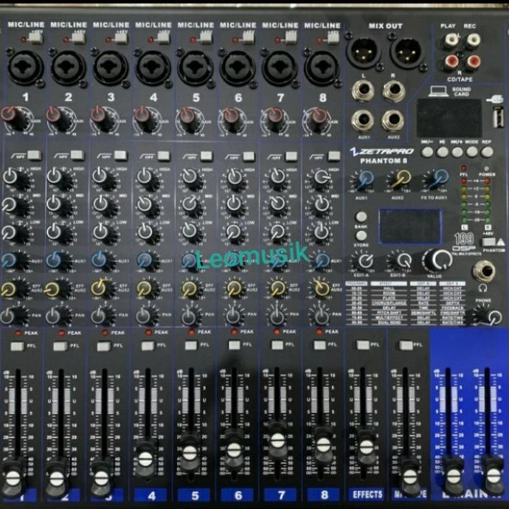This screenshot has height=509, width=509.
Task: Click the yellow EFF/AUX2 knob on channel 6
Action: click(x=234, y=288)
